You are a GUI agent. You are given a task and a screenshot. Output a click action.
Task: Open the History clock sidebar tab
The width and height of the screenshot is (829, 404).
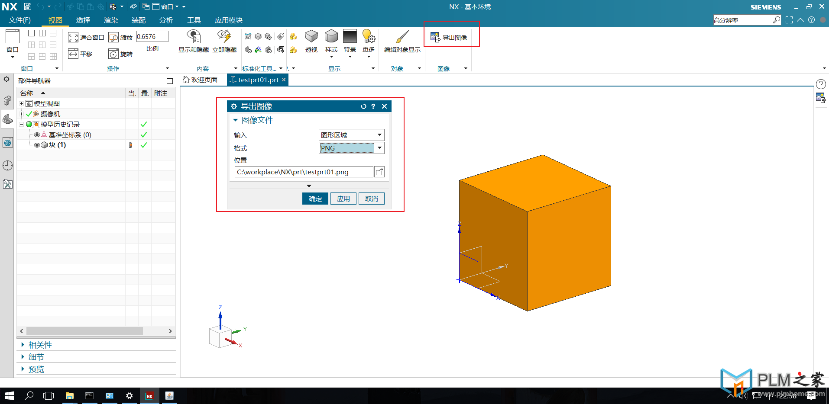[x=7, y=165]
